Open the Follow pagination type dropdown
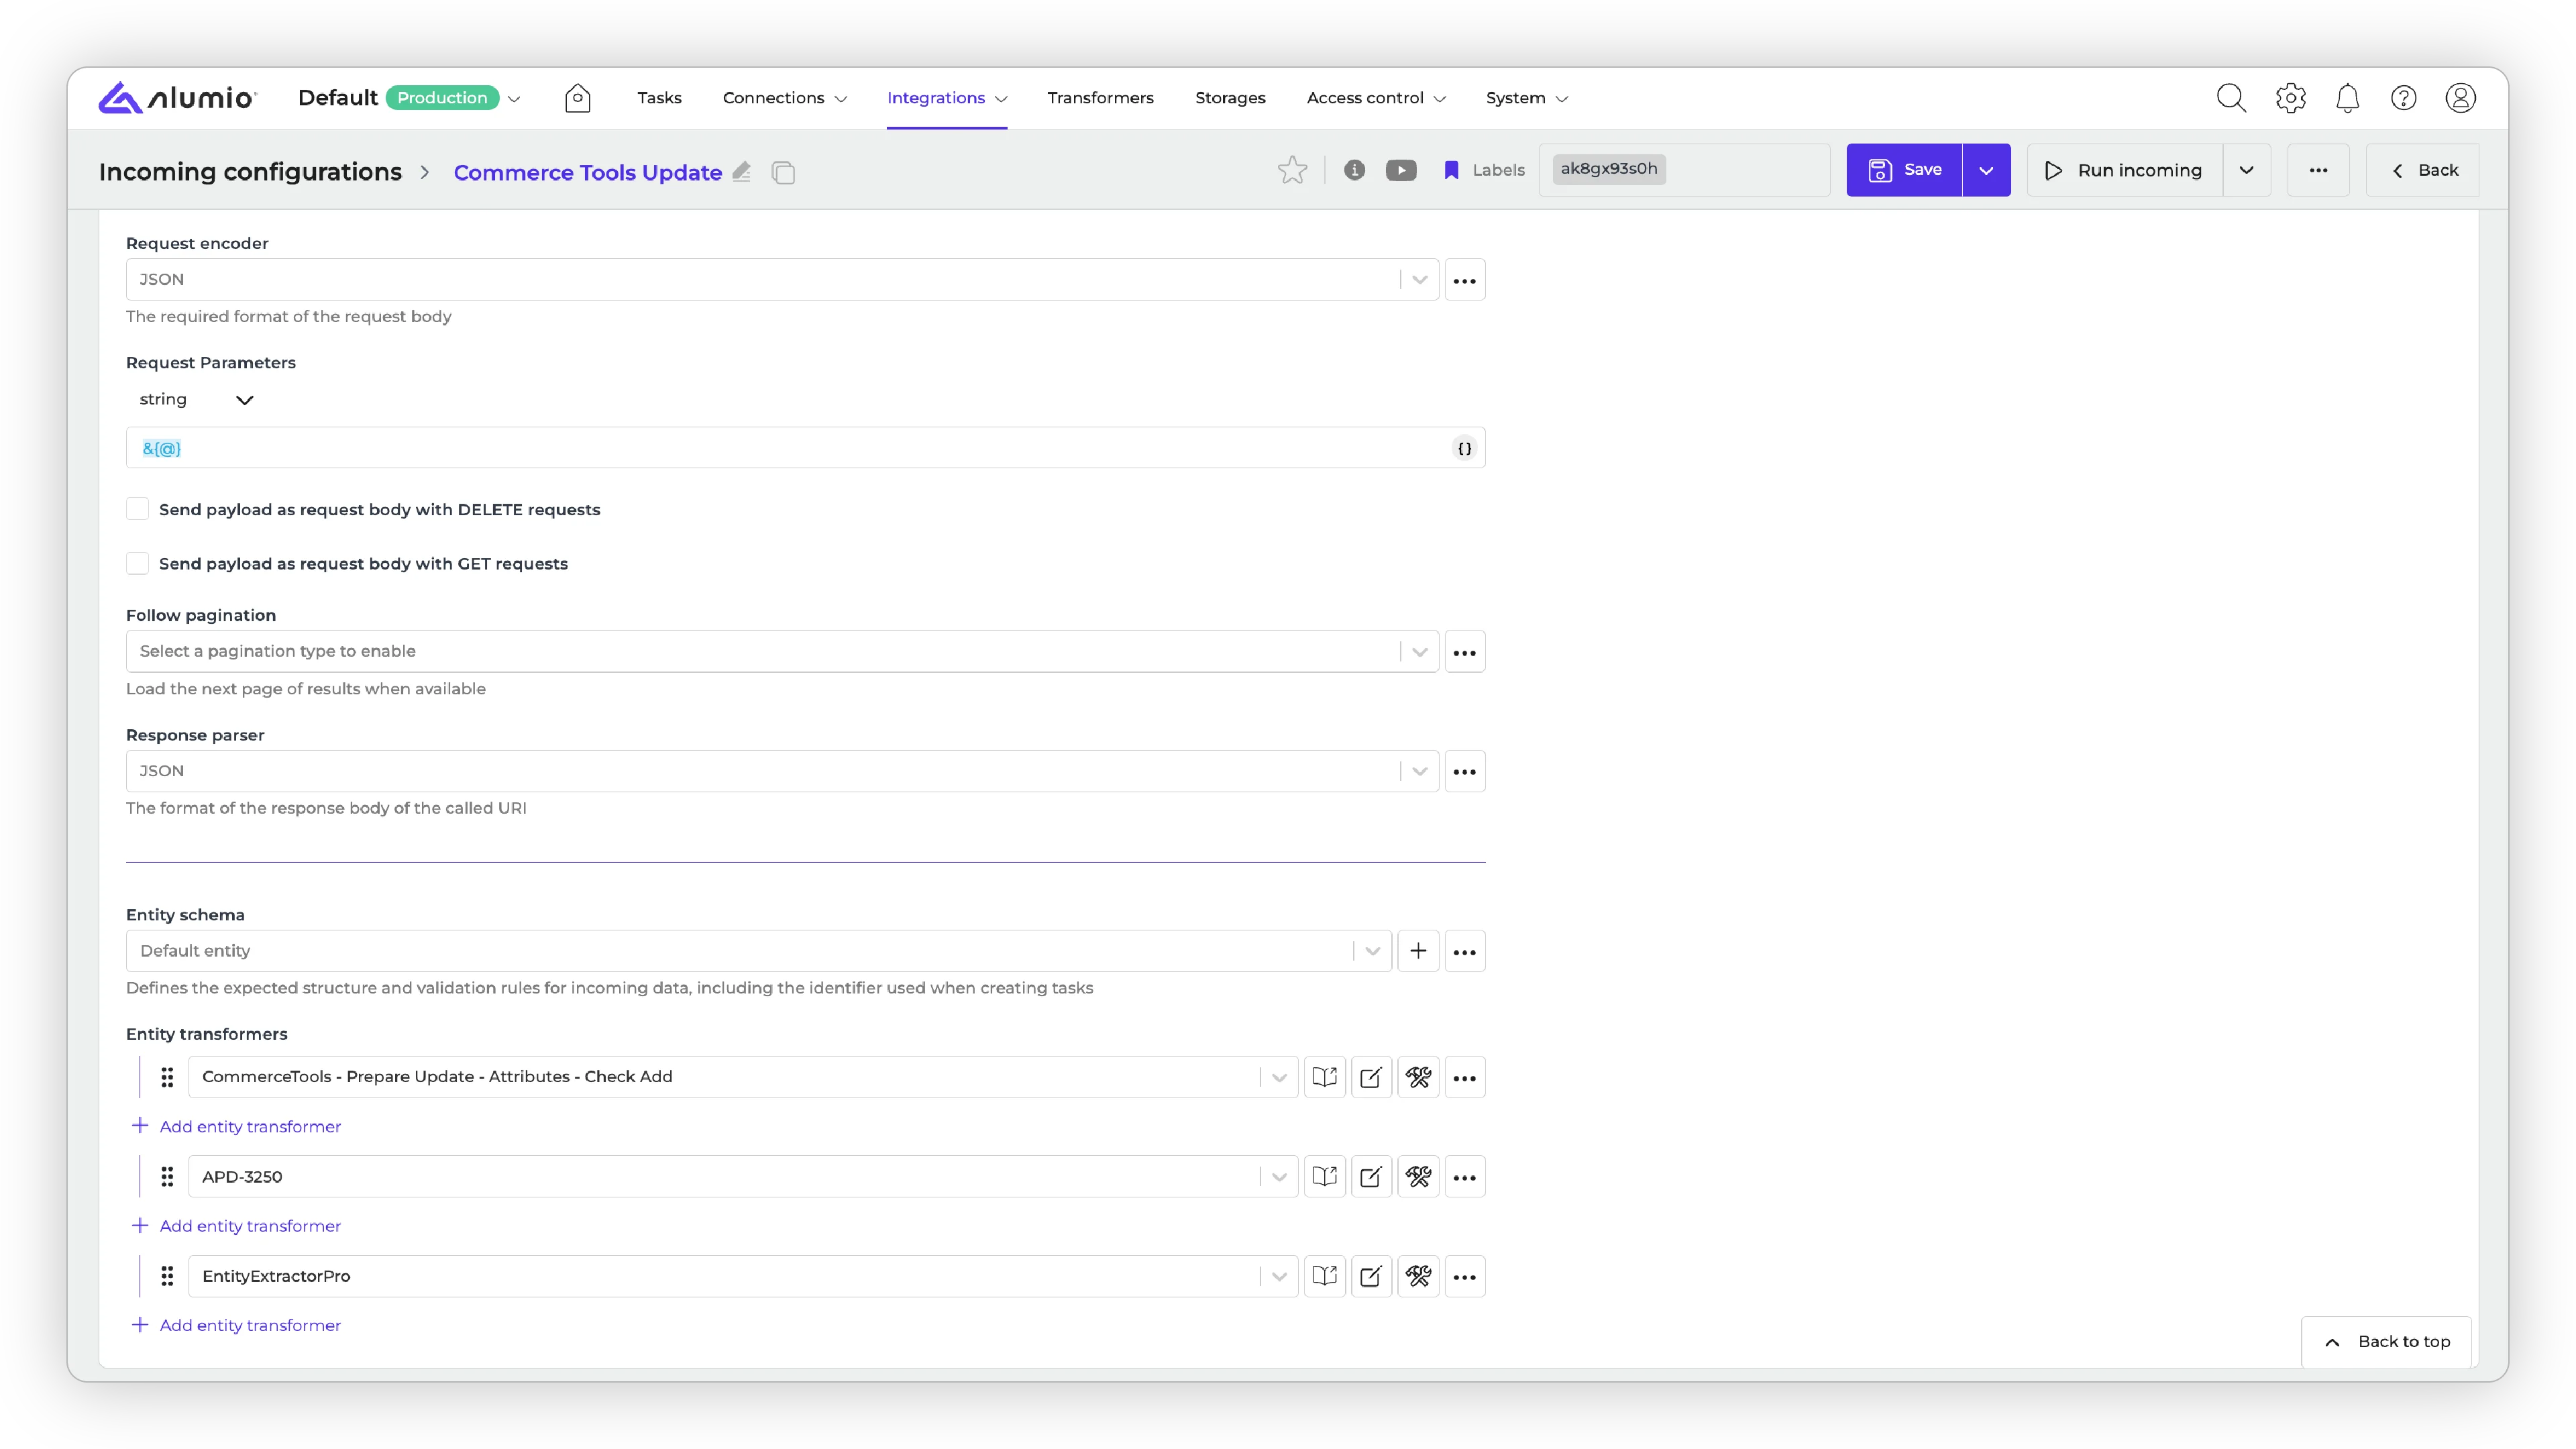 click(x=782, y=651)
